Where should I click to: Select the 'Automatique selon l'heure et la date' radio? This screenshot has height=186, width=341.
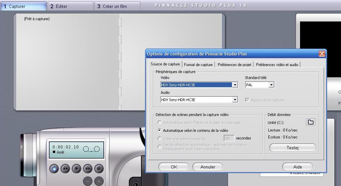coord(159,123)
